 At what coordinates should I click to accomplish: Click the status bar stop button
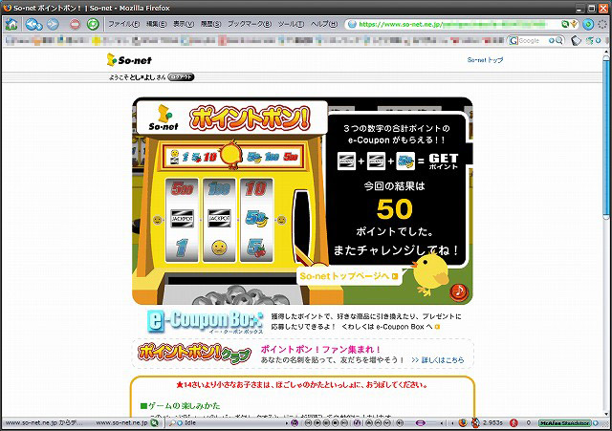336,423
